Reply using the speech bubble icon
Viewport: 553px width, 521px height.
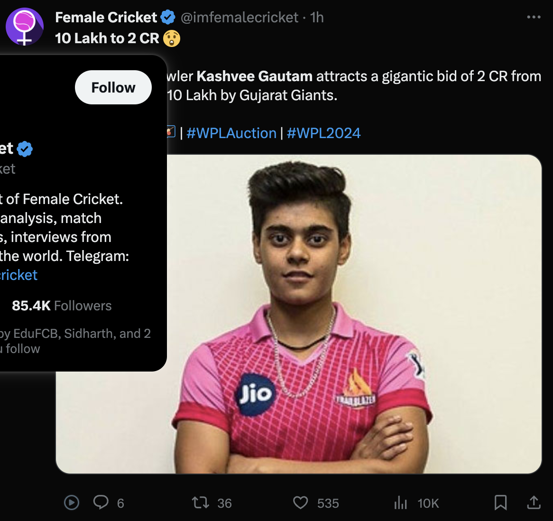(101, 502)
